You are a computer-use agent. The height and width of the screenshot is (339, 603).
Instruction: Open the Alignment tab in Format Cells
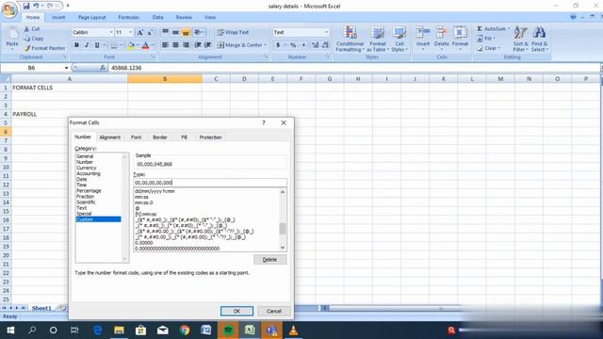click(110, 137)
